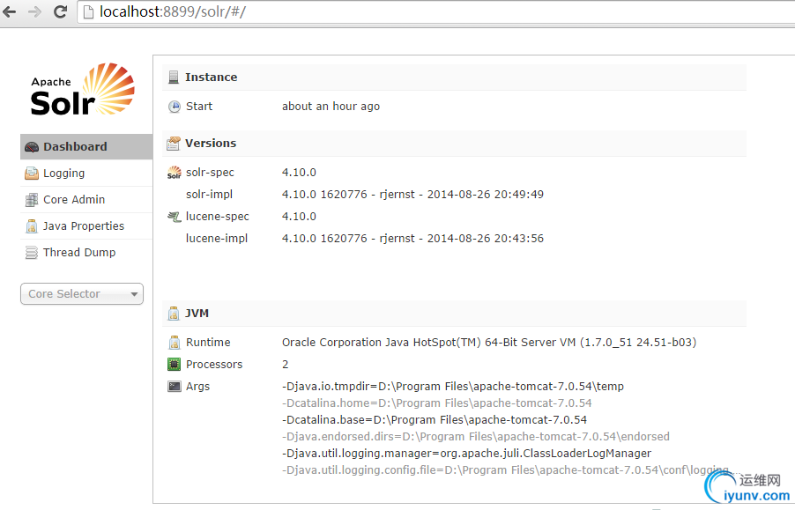Click the Java Properties jar icon
Screen dimensions: 795x510
coord(32,225)
